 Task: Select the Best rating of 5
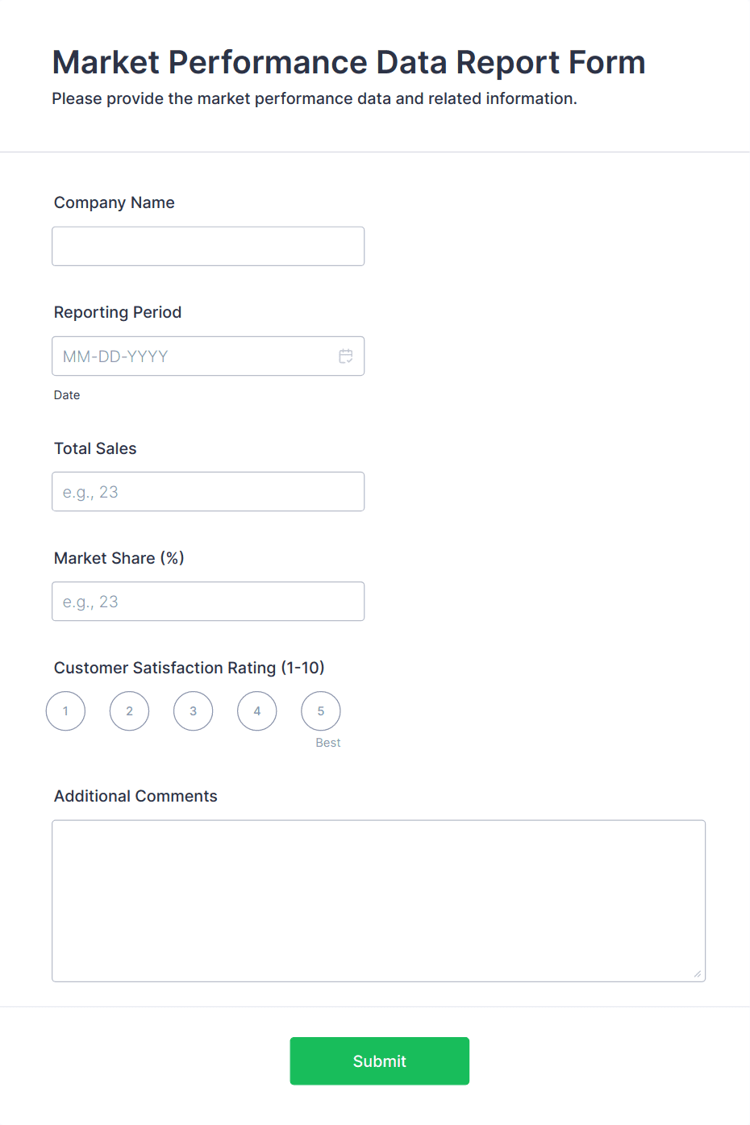[320, 710]
